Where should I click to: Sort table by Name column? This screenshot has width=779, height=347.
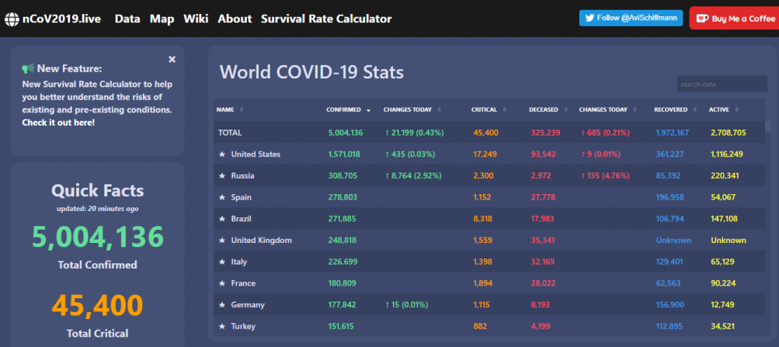point(230,109)
